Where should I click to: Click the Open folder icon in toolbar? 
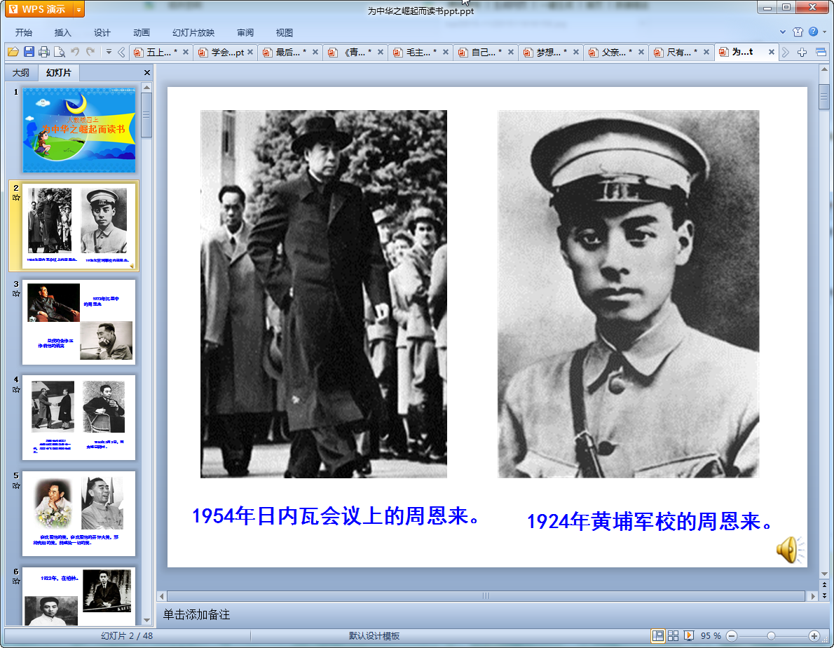(13, 52)
